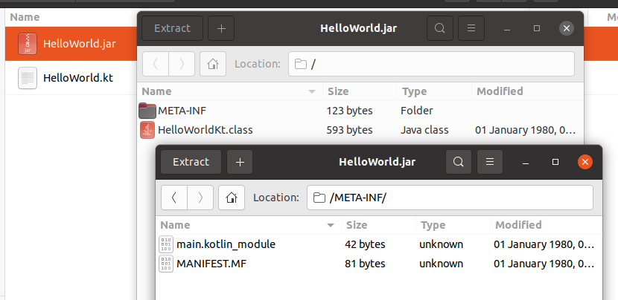Click Java class type cell

point(424,130)
